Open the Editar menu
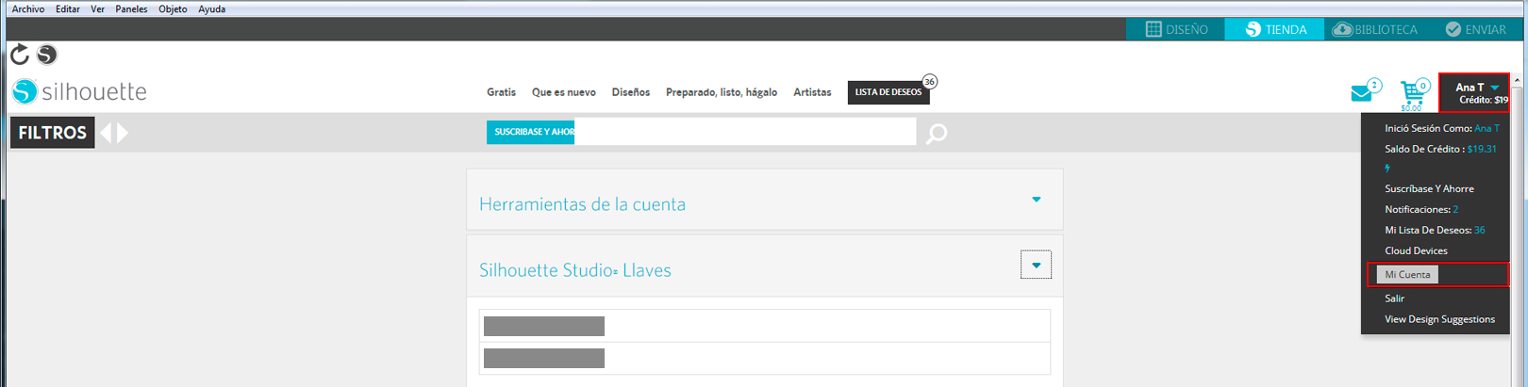Screen dimensions: 1528x387 (67, 8)
